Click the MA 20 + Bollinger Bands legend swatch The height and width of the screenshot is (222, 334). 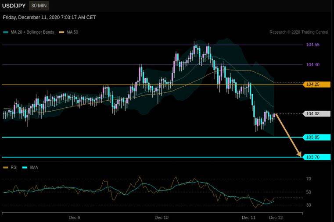(6, 32)
